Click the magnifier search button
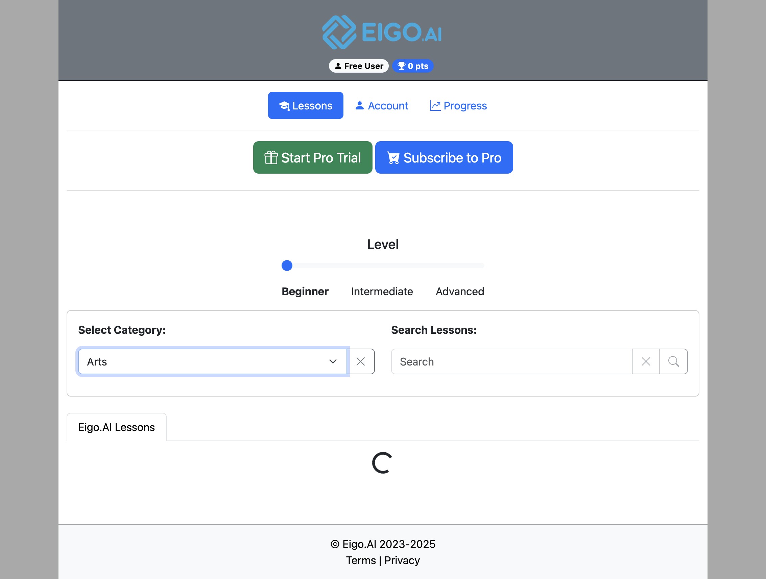 click(x=673, y=362)
